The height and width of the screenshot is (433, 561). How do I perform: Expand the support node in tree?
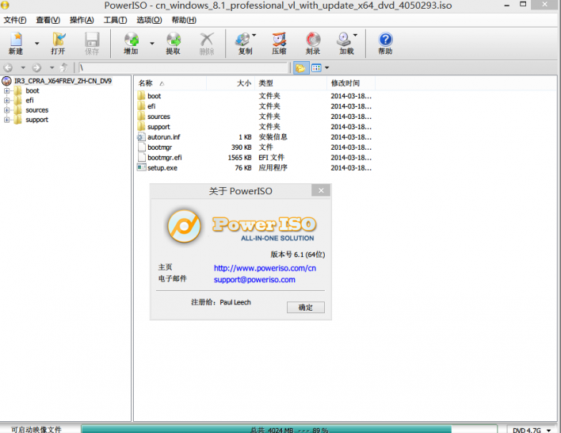(x=6, y=120)
